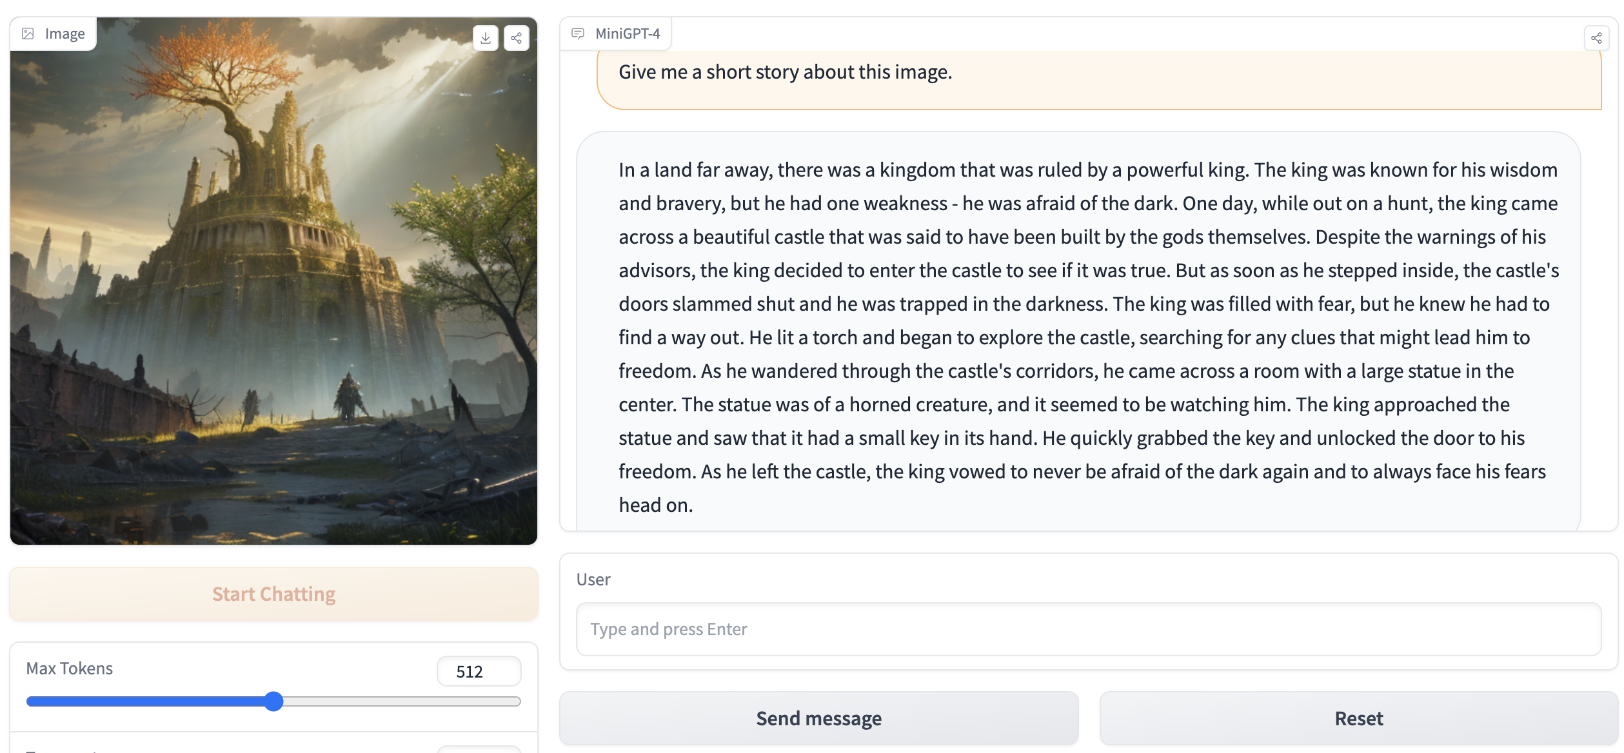The height and width of the screenshot is (753, 1624).
Task: Share the uploaded image
Action: coord(516,37)
